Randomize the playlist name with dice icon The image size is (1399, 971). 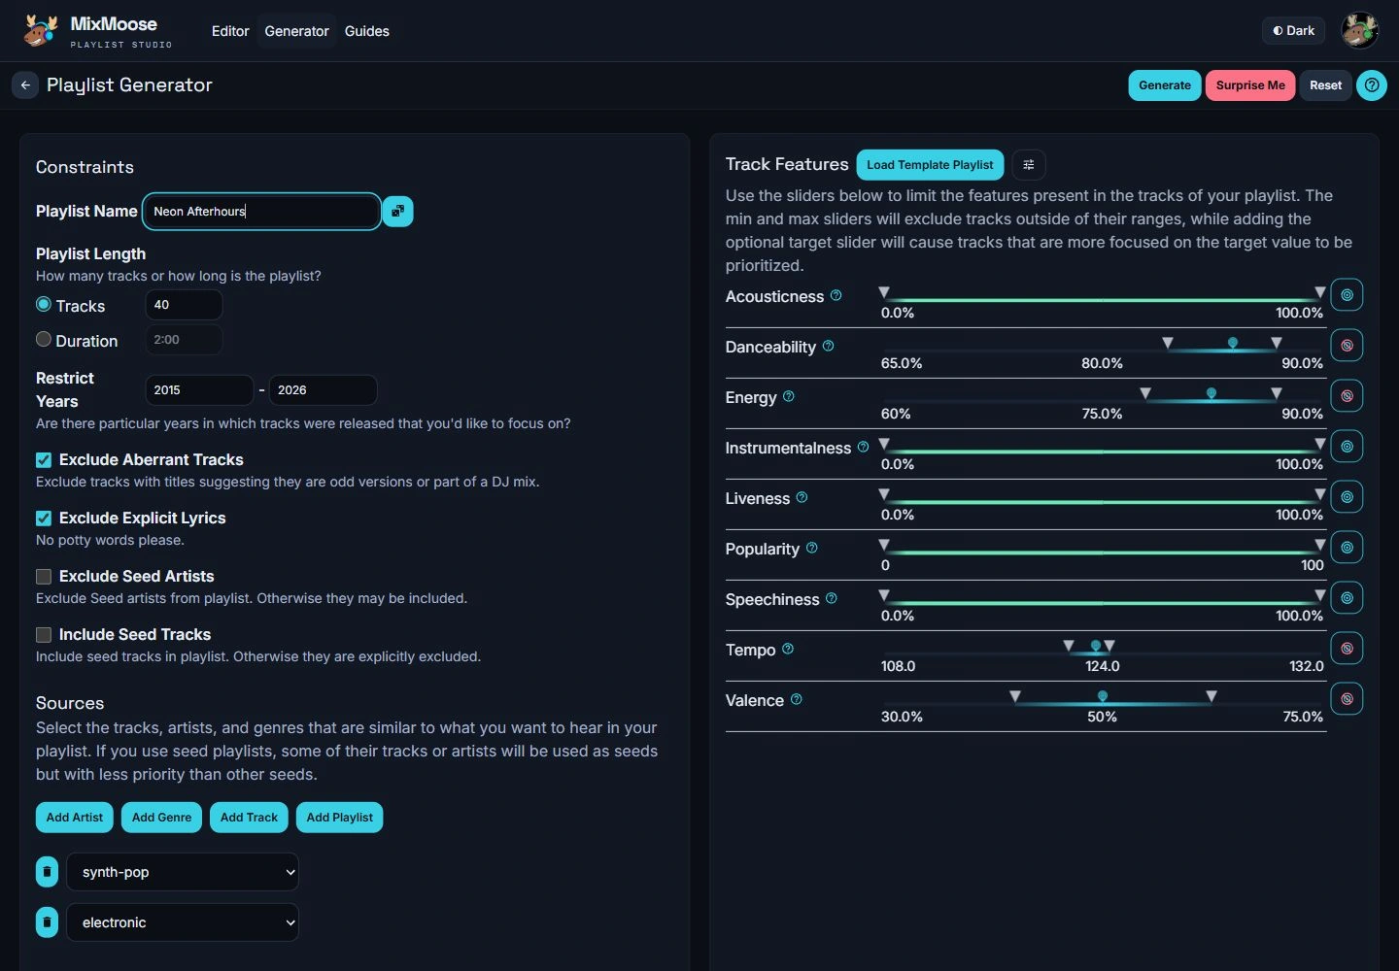(397, 211)
